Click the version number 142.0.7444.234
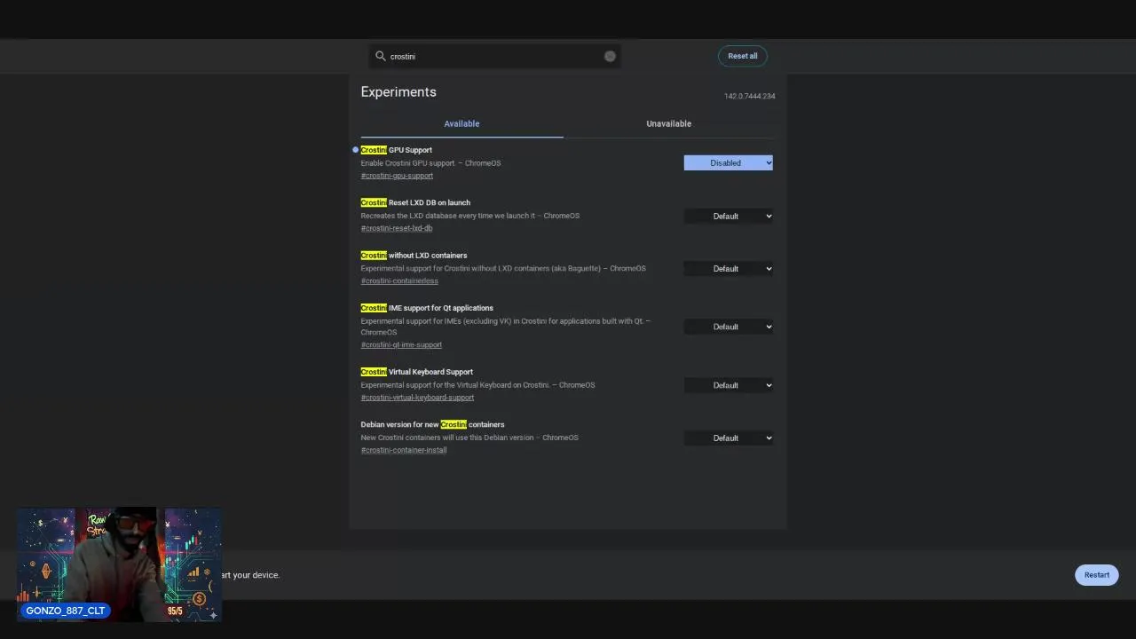Image resolution: width=1136 pixels, height=639 pixels. (x=749, y=96)
